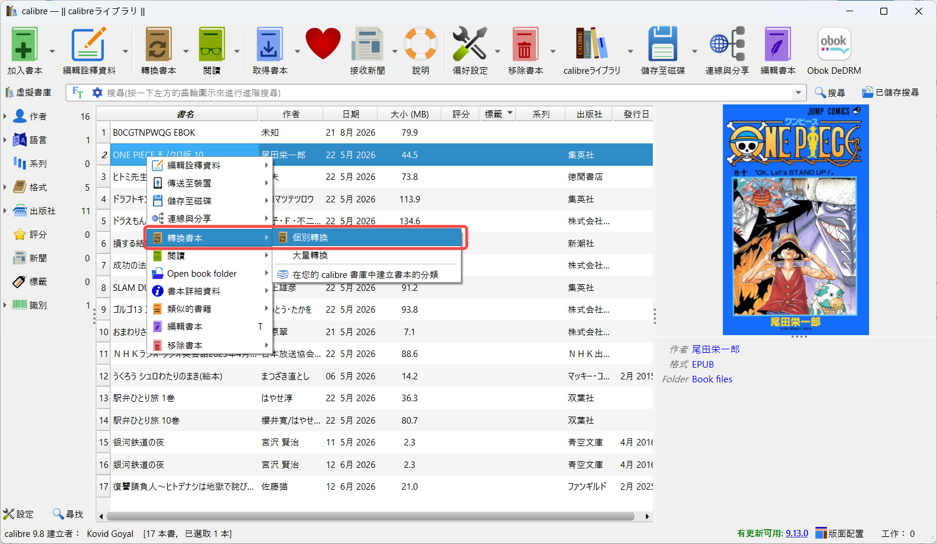Image resolution: width=937 pixels, height=544 pixels.
Task: Click the red heart donate icon
Action: click(323, 44)
